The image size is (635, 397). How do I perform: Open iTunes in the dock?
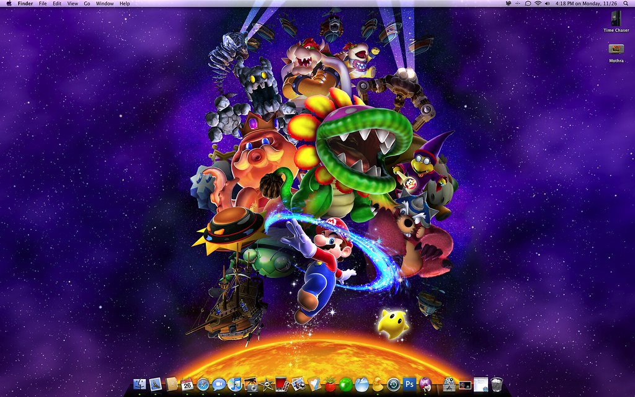(x=234, y=385)
